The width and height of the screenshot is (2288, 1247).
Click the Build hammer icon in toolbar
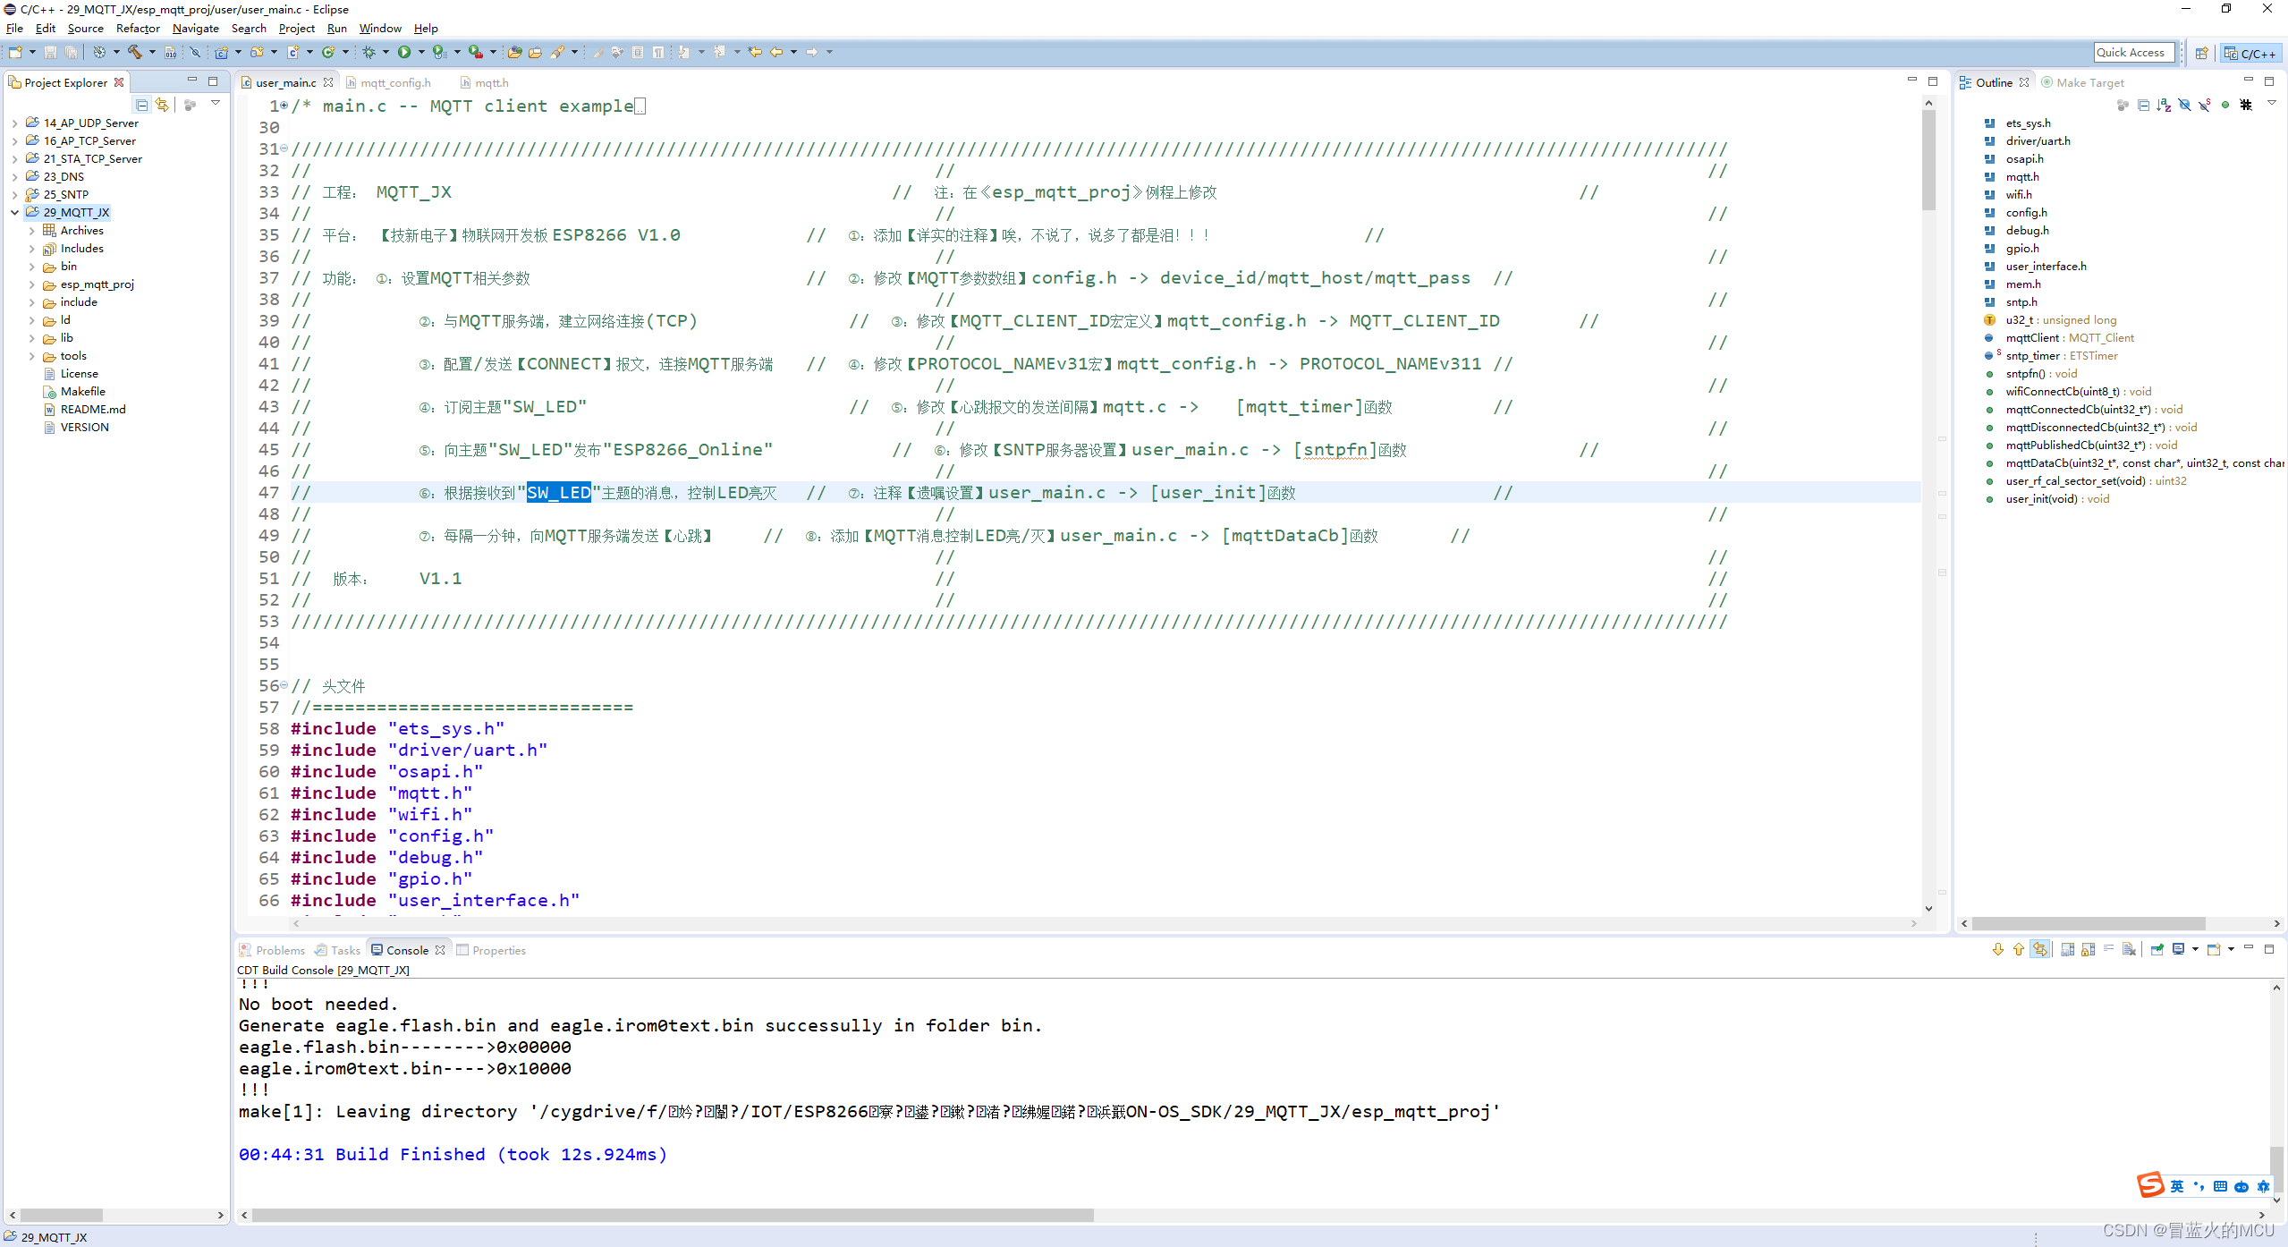[x=135, y=52]
